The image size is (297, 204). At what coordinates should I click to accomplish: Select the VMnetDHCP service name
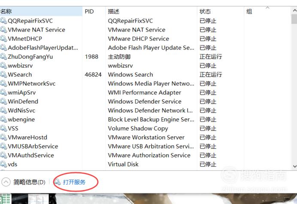pyautogui.click(x=25, y=38)
